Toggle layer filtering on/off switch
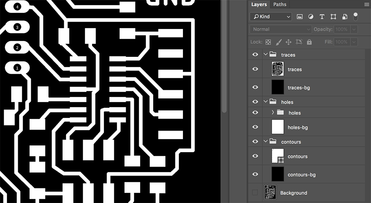This screenshot has height=203, width=371. (x=355, y=17)
